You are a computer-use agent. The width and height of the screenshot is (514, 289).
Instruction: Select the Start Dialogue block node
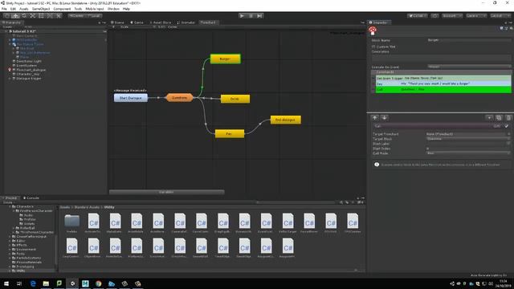[x=131, y=98]
